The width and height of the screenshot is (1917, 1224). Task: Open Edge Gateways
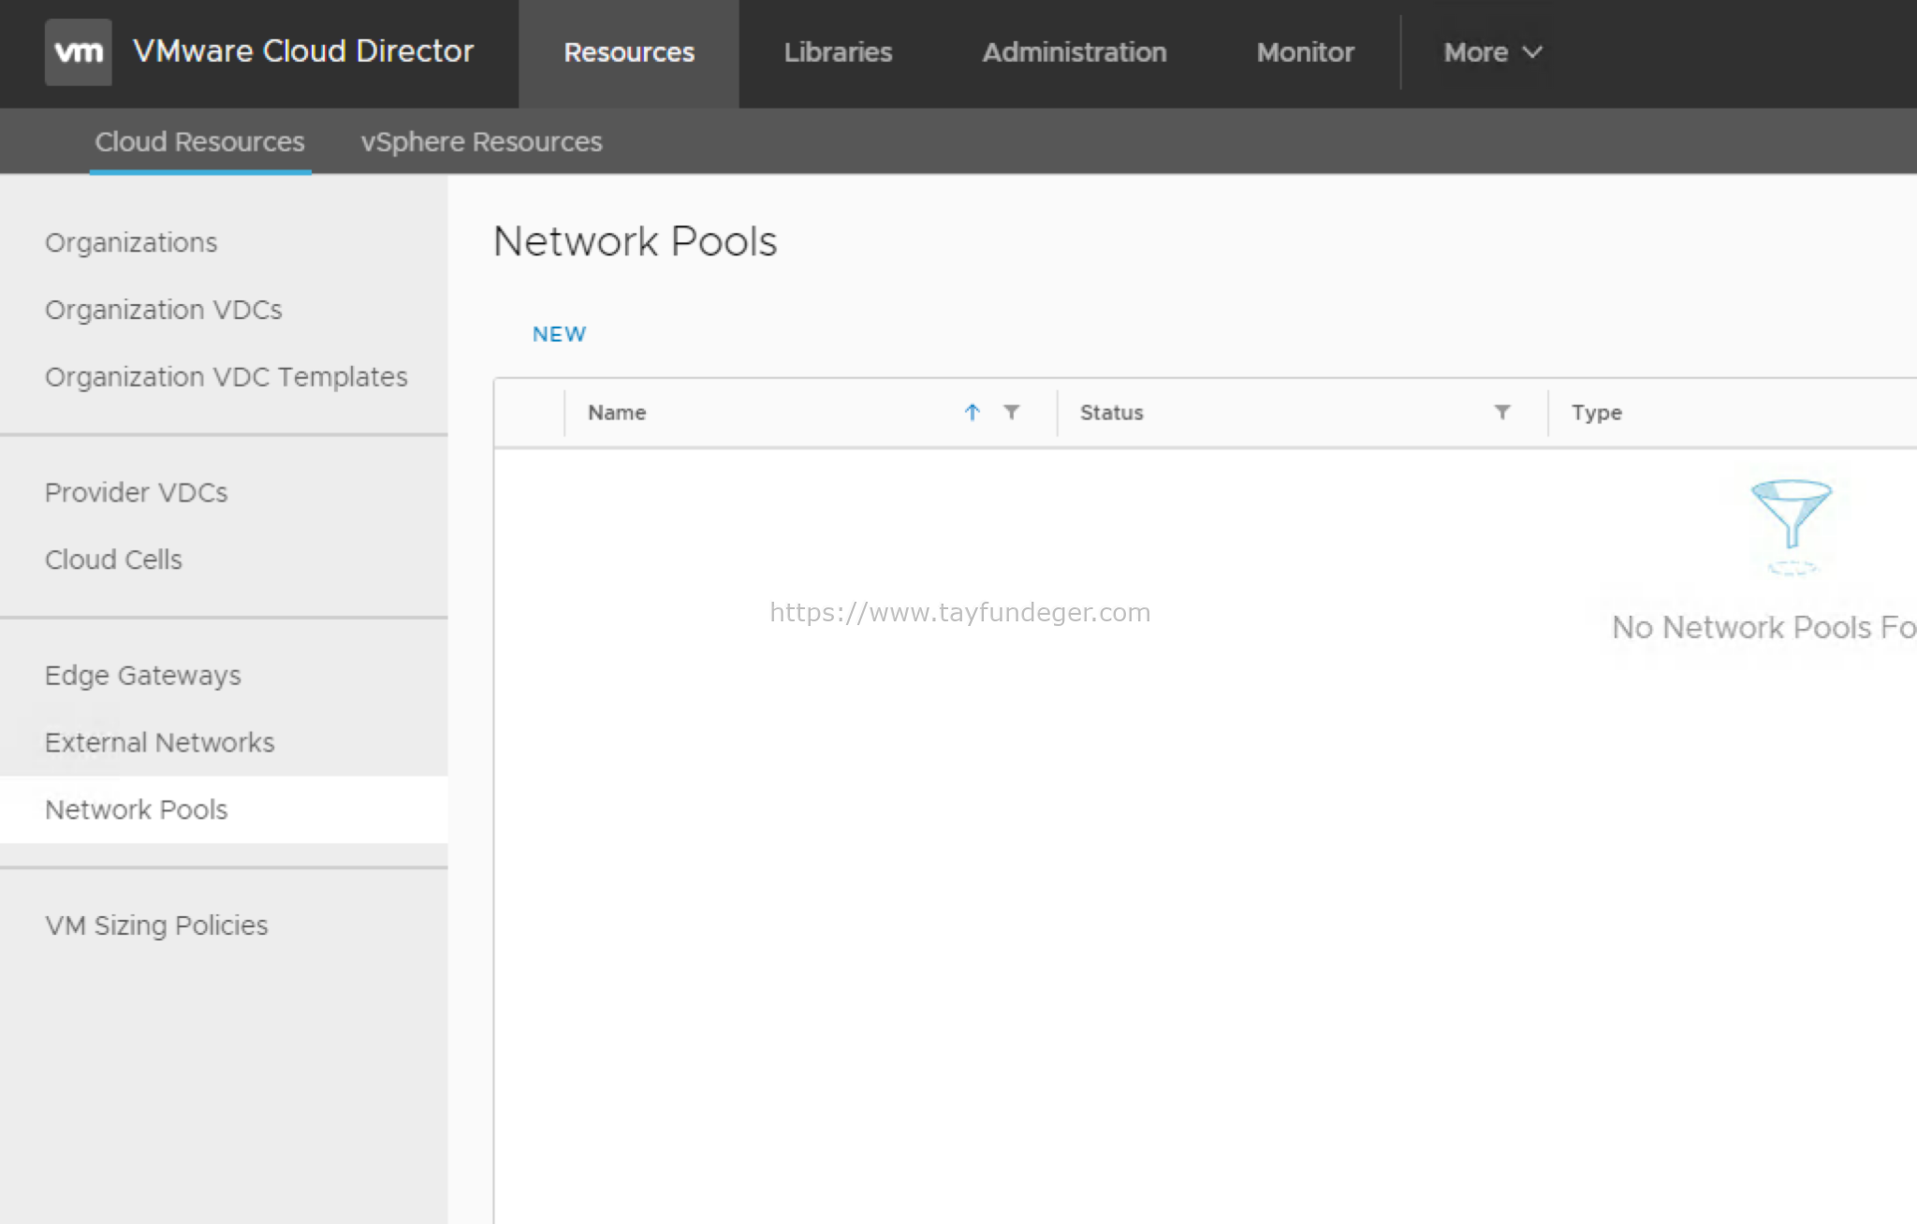pos(143,675)
